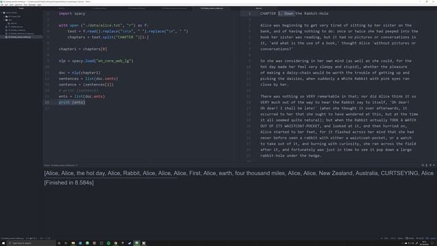Click the 'import spacy' code line
This screenshot has height=246, width=437.
[72, 14]
